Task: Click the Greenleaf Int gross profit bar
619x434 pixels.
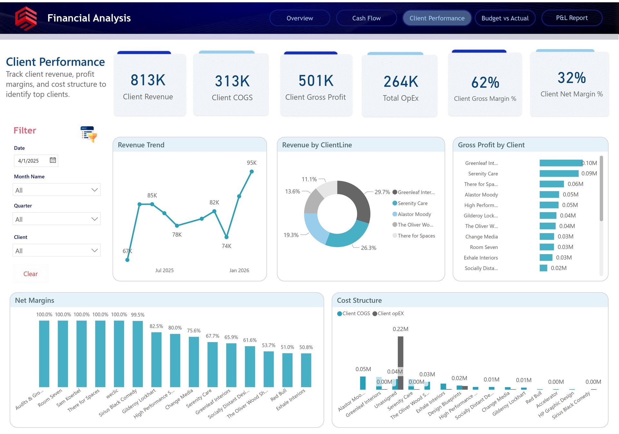Action: (561, 163)
